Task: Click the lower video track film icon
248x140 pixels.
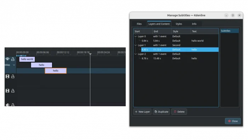Action: click(7, 91)
